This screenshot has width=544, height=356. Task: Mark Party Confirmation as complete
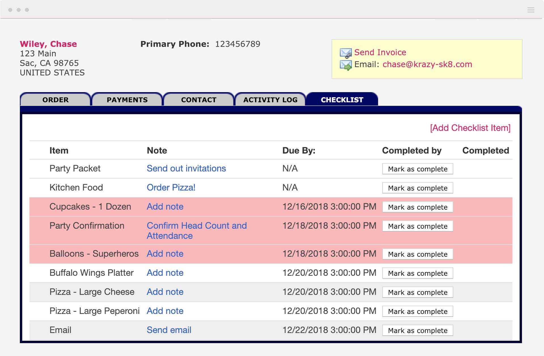[418, 226]
